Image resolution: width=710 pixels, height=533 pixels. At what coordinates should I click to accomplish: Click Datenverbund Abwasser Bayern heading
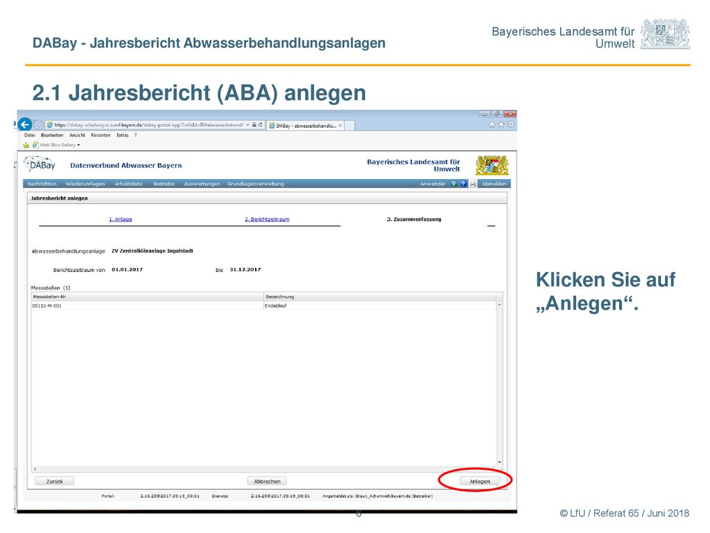tap(126, 165)
